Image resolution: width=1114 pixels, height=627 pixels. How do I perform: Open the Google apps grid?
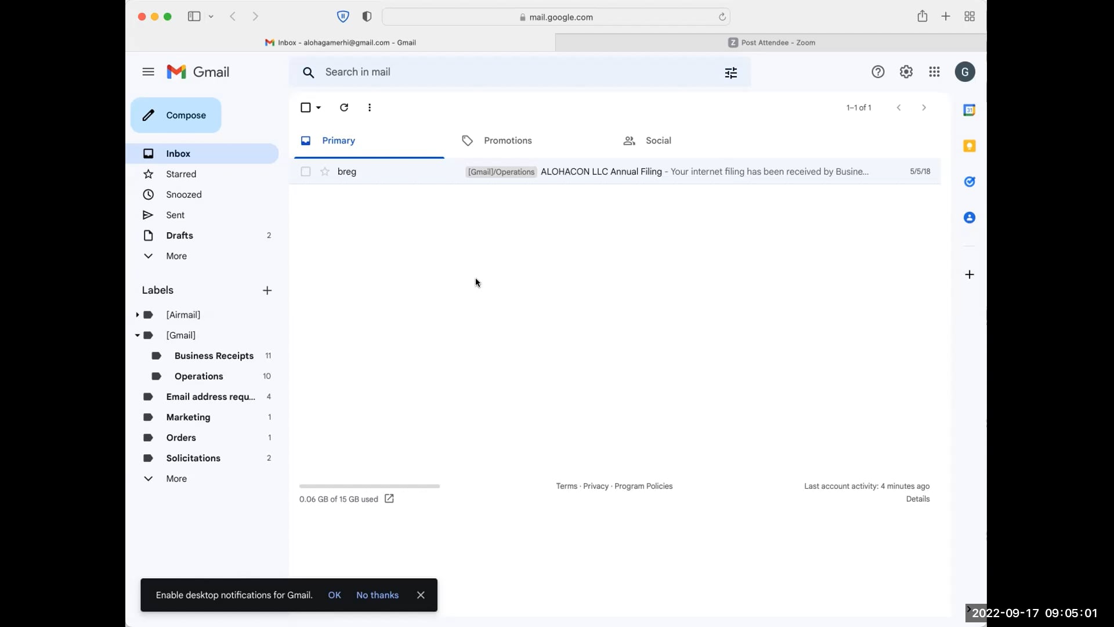pyautogui.click(x=934, y=72)
